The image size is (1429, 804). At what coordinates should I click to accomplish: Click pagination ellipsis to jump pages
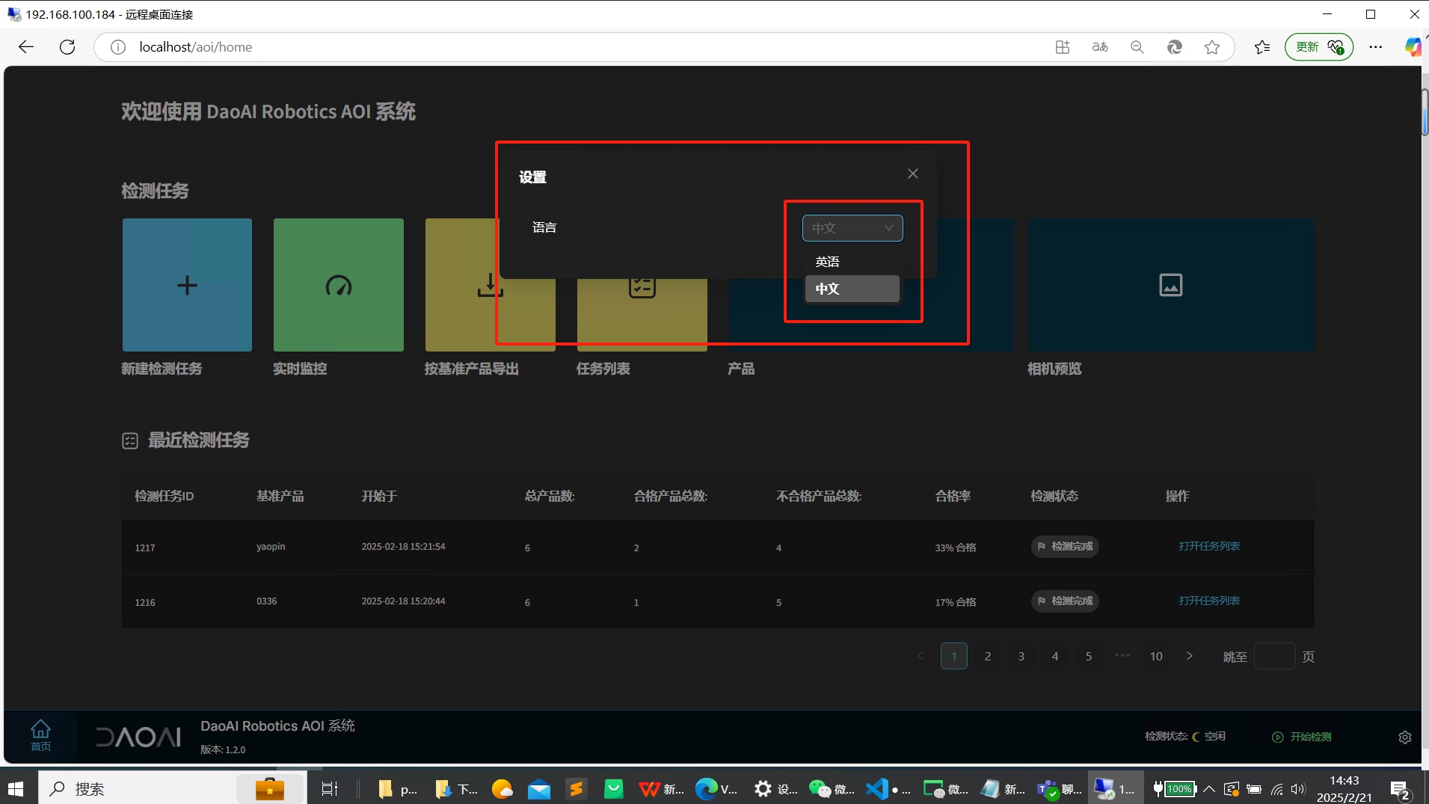tap(1122, 655)
